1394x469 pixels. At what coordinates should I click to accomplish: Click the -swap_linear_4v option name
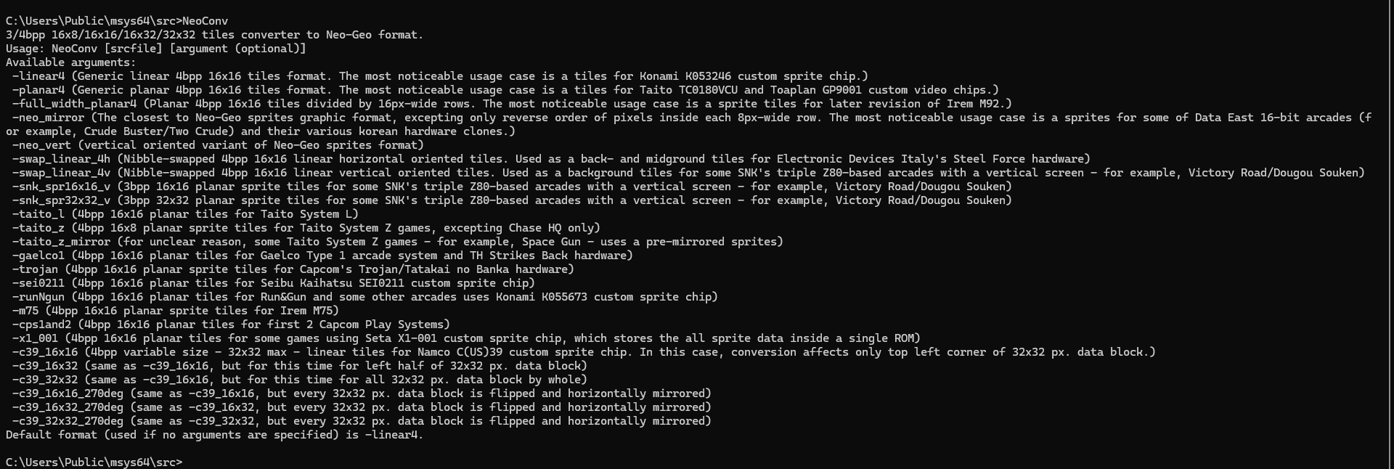pos(61,173)
